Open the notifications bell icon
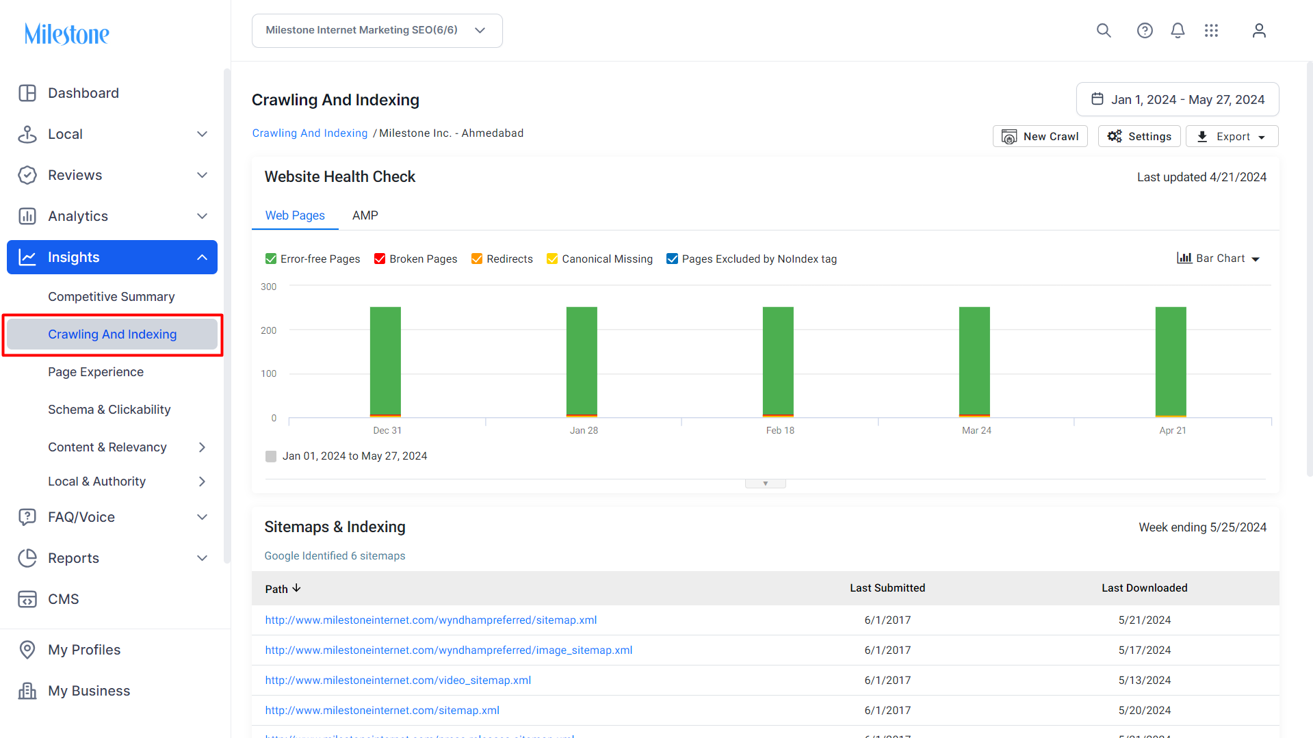The width and height of the screenshot is (1313, 738). (1178, 31)
